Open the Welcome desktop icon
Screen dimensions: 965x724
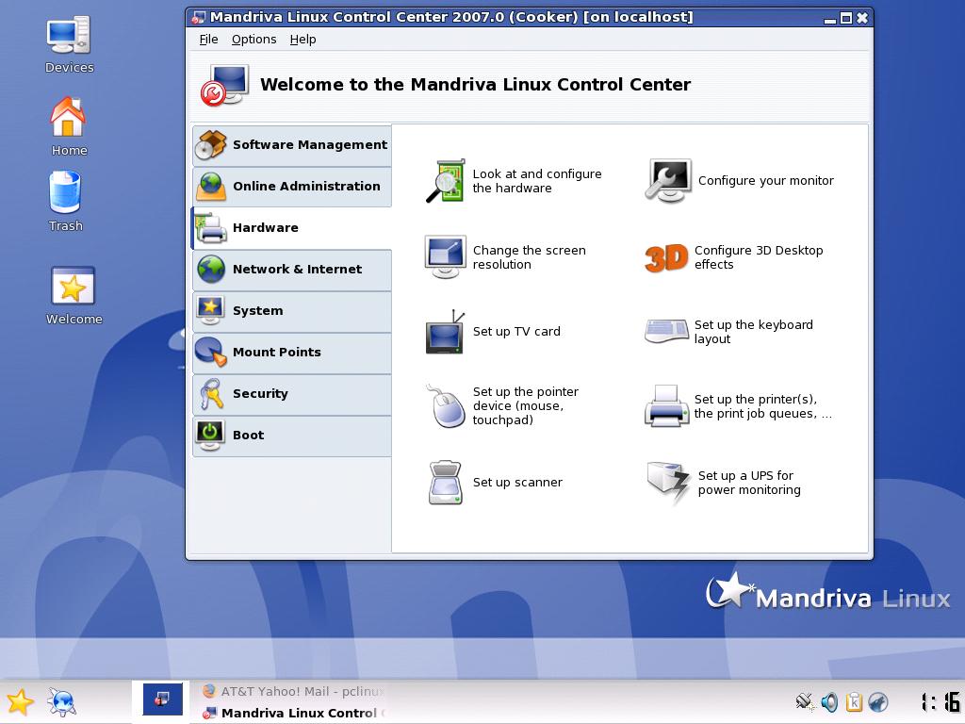(x=74, y=296)
